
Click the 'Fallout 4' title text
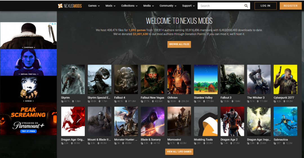120,98
